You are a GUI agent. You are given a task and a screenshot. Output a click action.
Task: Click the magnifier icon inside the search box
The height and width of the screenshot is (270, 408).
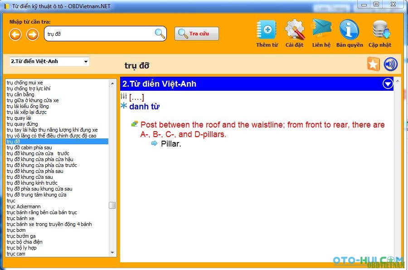click(x=160, y=33)
